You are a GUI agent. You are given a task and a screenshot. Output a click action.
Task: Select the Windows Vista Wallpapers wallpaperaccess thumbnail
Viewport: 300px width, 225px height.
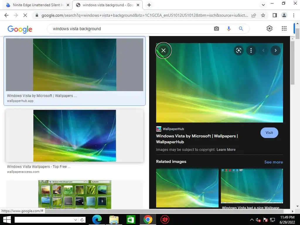click(74, 136)
